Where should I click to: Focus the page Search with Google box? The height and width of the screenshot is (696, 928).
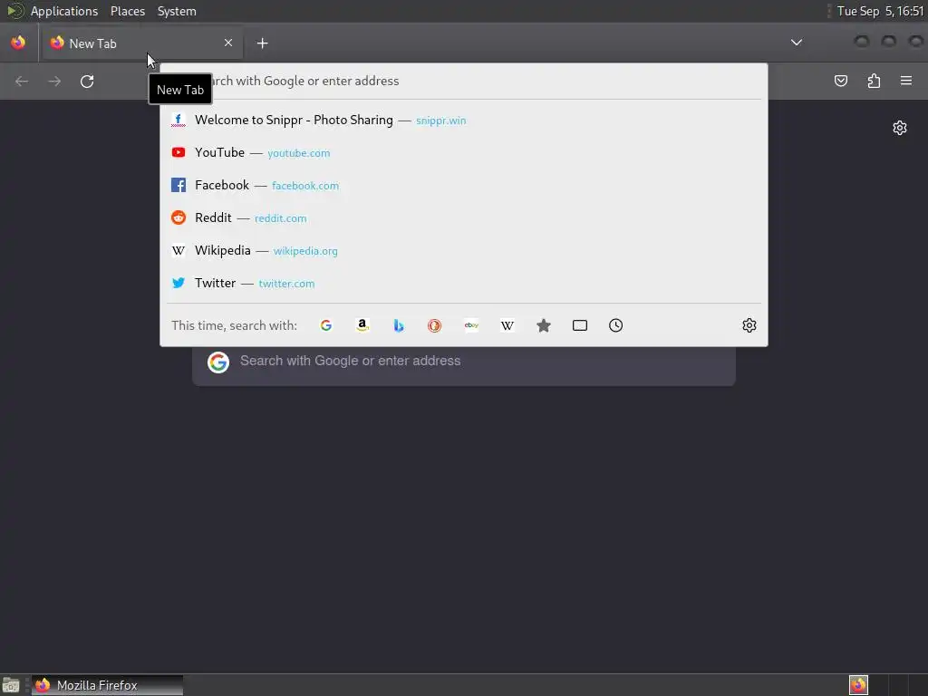(464, 361)
